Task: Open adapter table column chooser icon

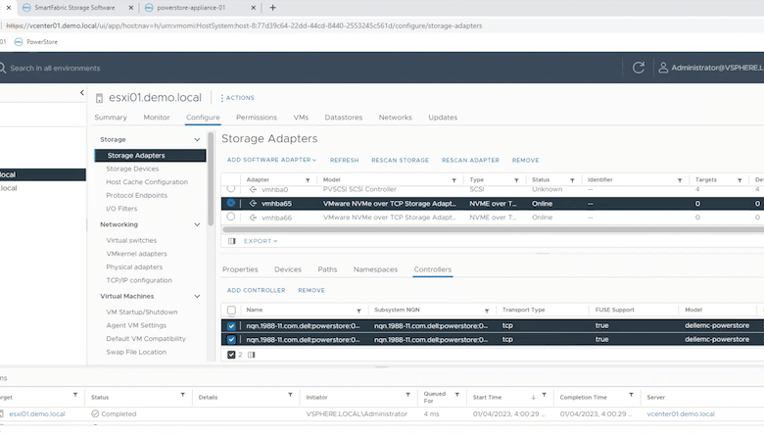Action: (232, 241)
